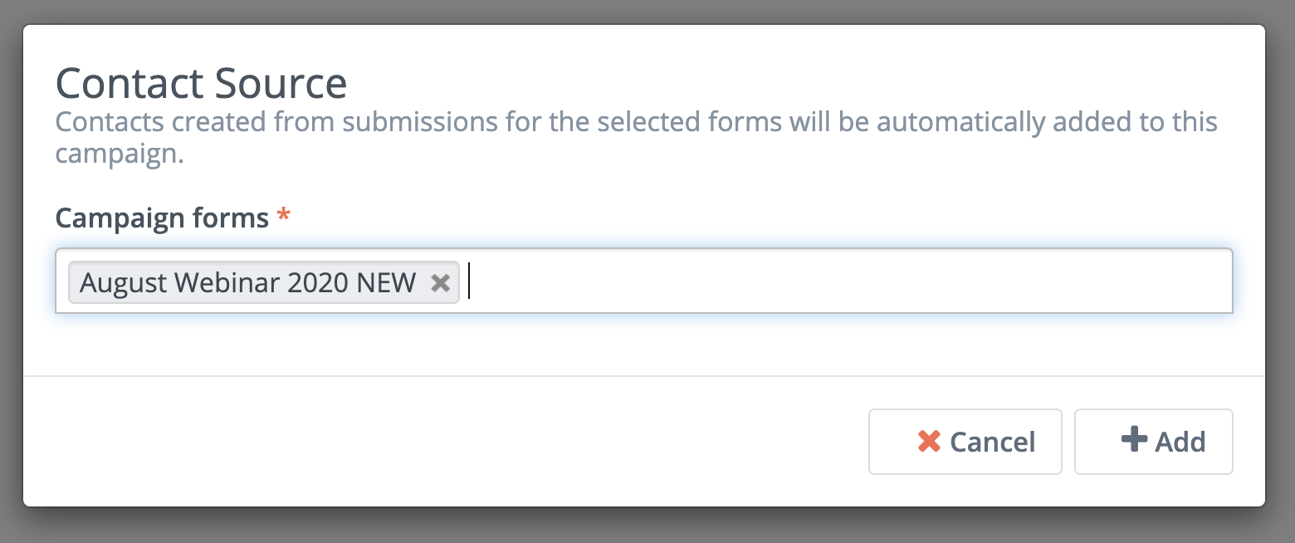This screenshot has height=543, width=1295.
Task: Click empty footer area left of Cancel
Action: point(448,442)
